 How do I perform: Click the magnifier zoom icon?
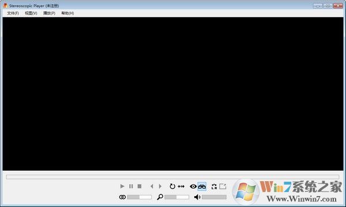160,197
